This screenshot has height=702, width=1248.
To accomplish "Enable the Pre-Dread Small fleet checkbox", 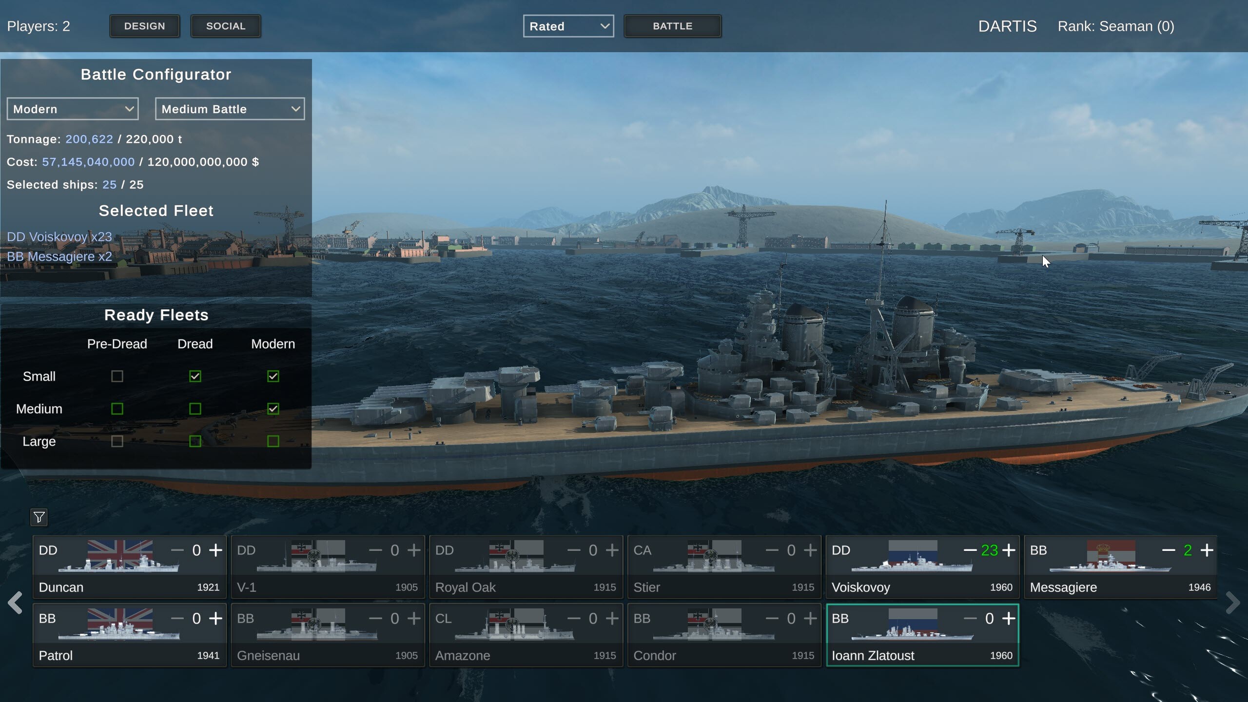I will tap(117, 376).
